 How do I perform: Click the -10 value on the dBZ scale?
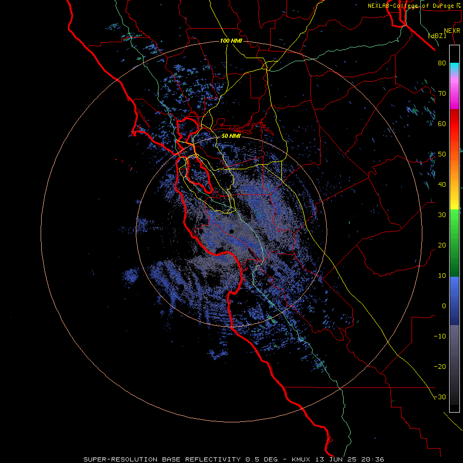440,336
